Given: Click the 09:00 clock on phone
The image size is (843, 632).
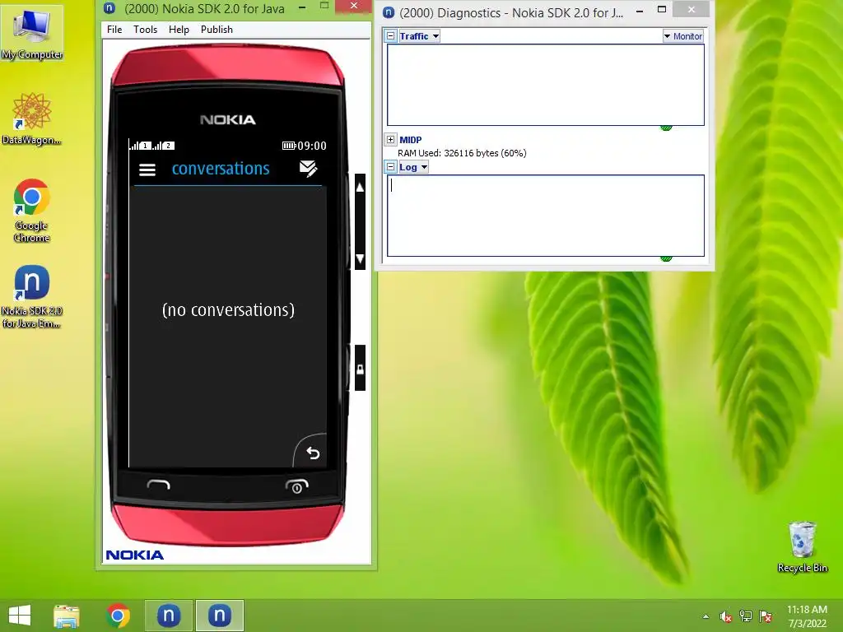Looking at the screenshot, I should coord(312,146).
